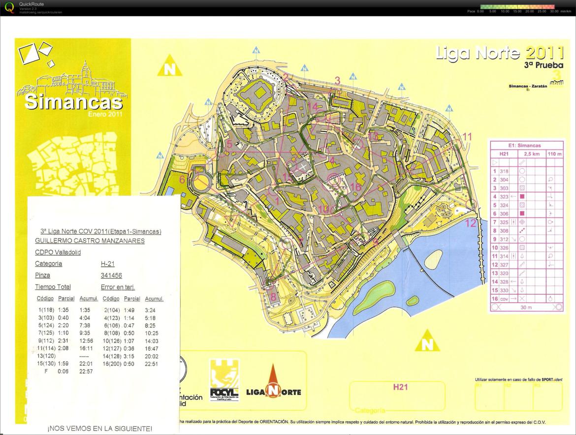
Task: Select control number 12 by the bridge
Action: coord(471,223)
